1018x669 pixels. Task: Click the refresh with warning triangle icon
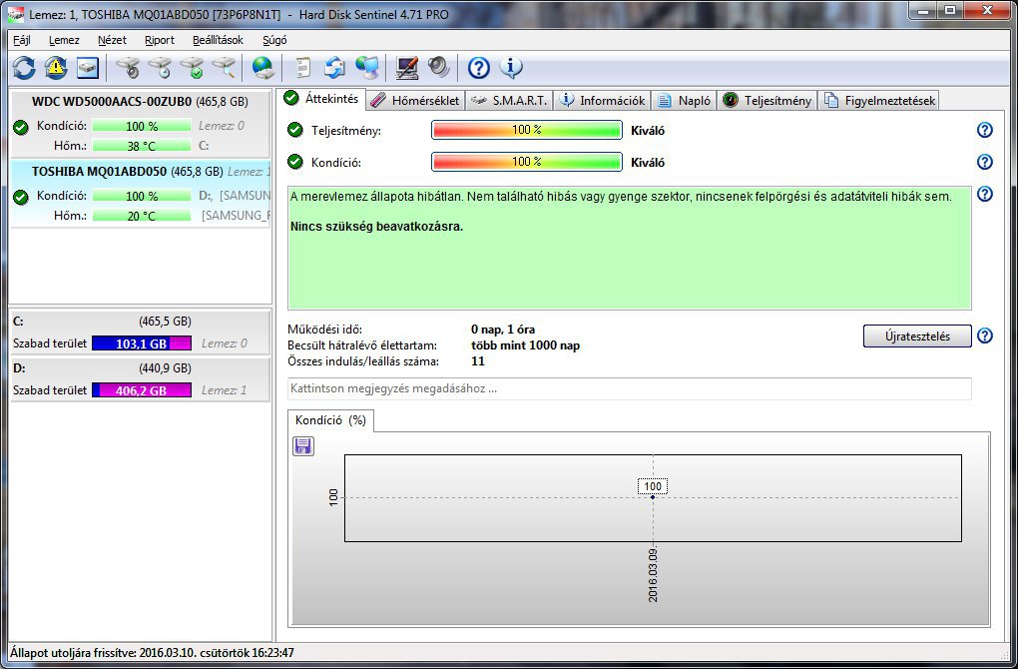pyautogui.click(x=56, y=68)
